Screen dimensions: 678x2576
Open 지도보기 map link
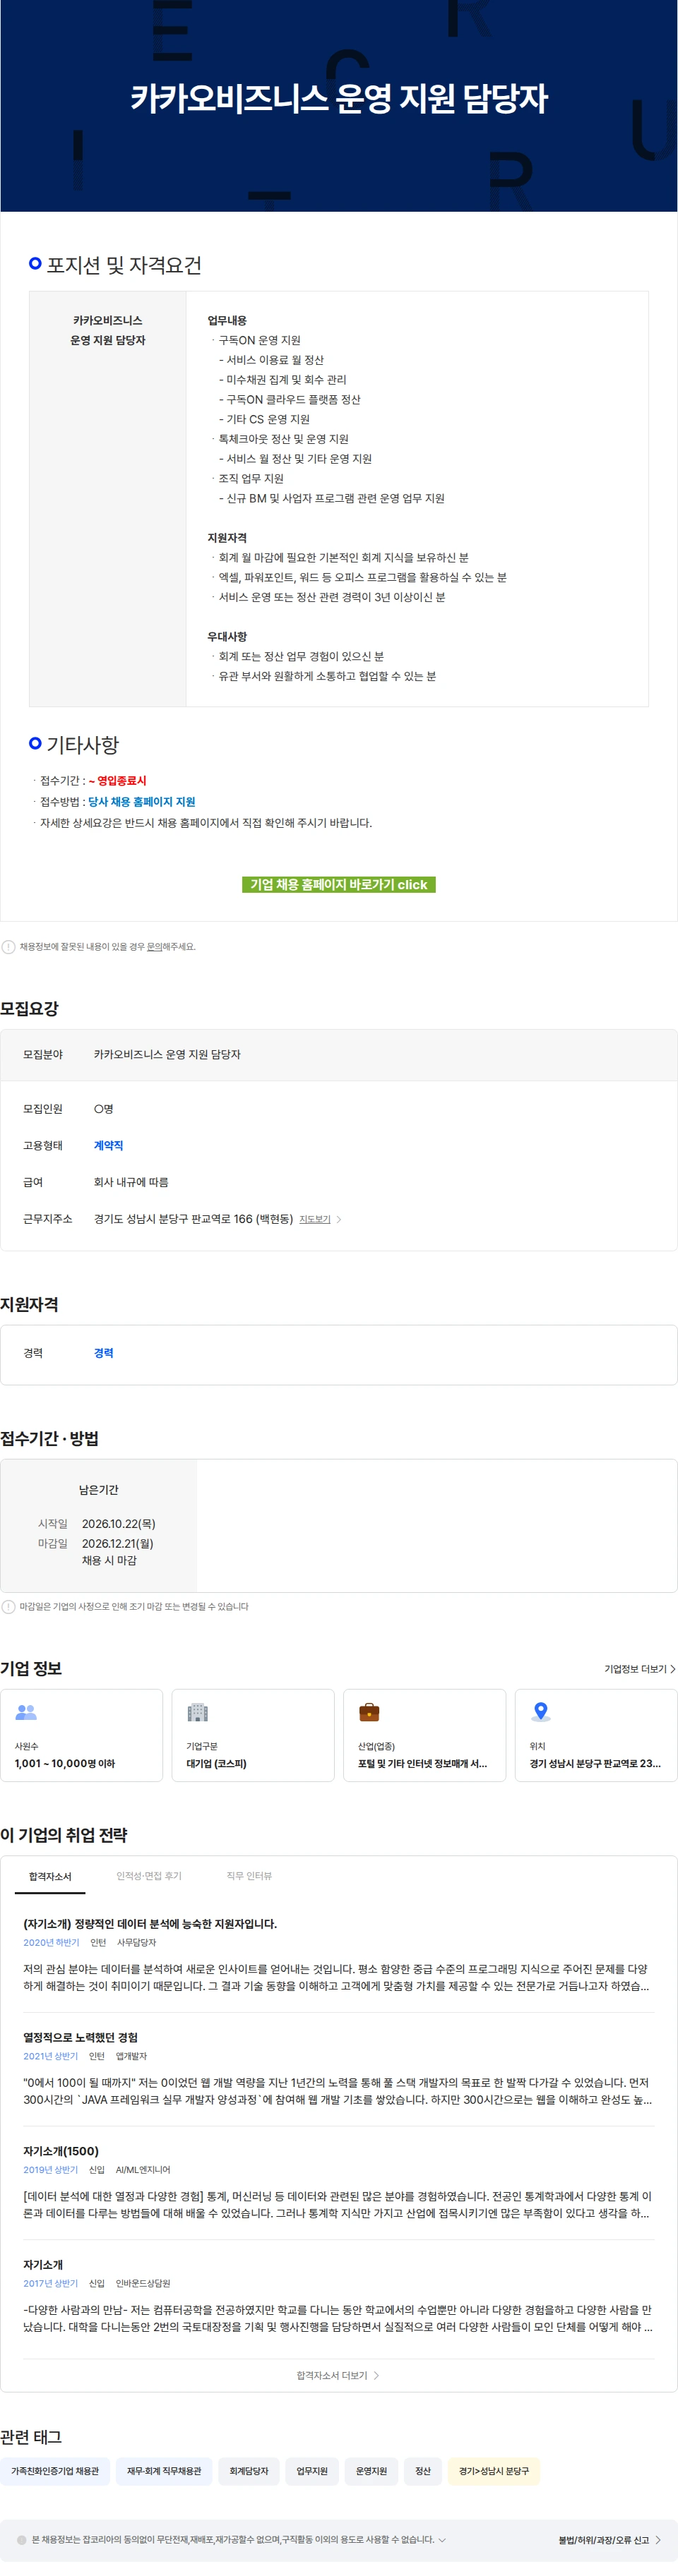314,1219
